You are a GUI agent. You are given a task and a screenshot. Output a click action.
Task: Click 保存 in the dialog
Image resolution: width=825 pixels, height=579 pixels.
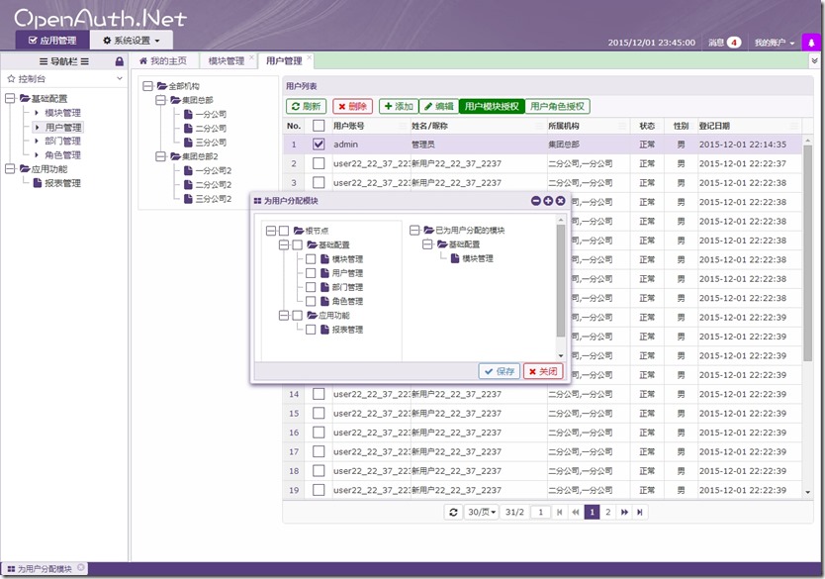click(x=500, y=371)
